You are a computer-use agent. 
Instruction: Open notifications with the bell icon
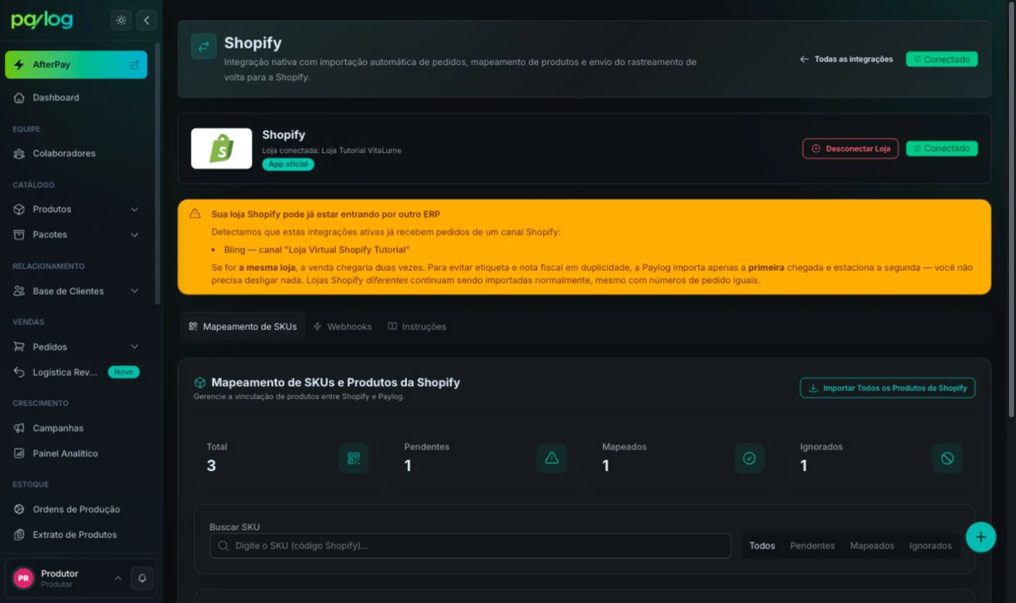(142, 578)
